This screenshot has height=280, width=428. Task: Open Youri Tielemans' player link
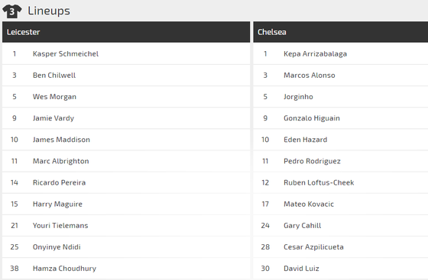tap(60, 226)
